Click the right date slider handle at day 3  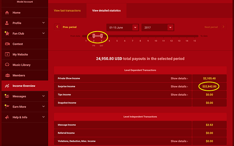coord(101,36)
